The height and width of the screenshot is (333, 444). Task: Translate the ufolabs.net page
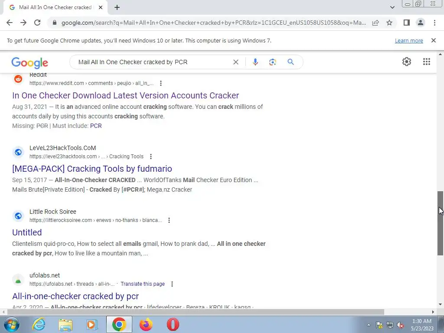(x=142, y=284)
